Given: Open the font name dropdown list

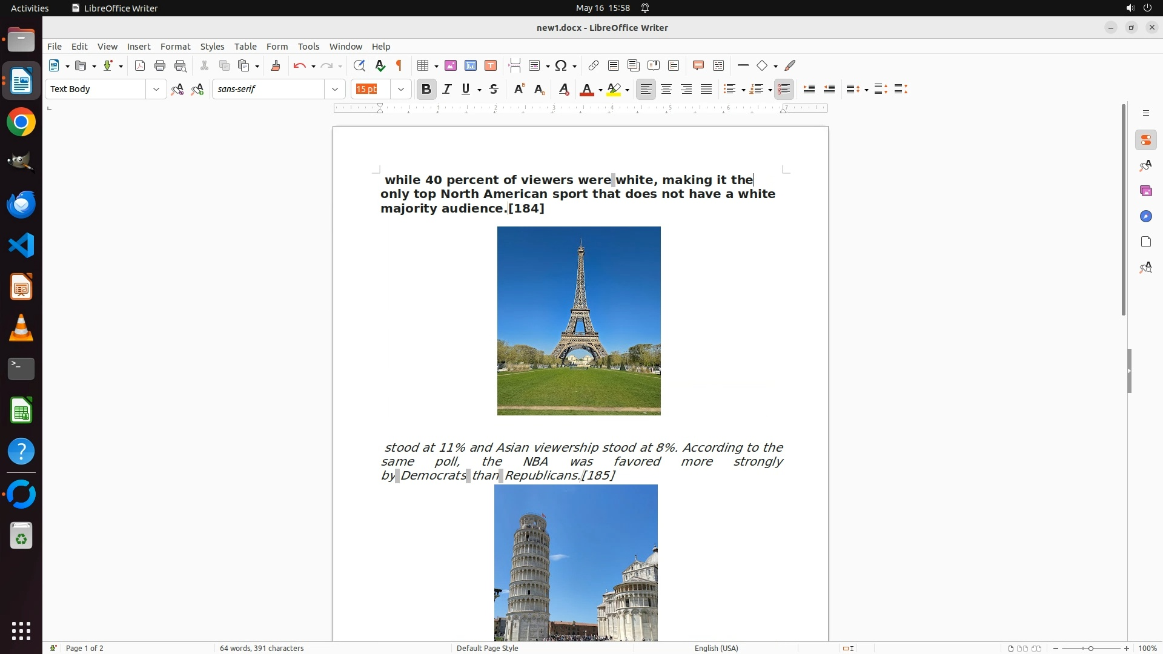Looking at the screenshot, I should 335,89.
